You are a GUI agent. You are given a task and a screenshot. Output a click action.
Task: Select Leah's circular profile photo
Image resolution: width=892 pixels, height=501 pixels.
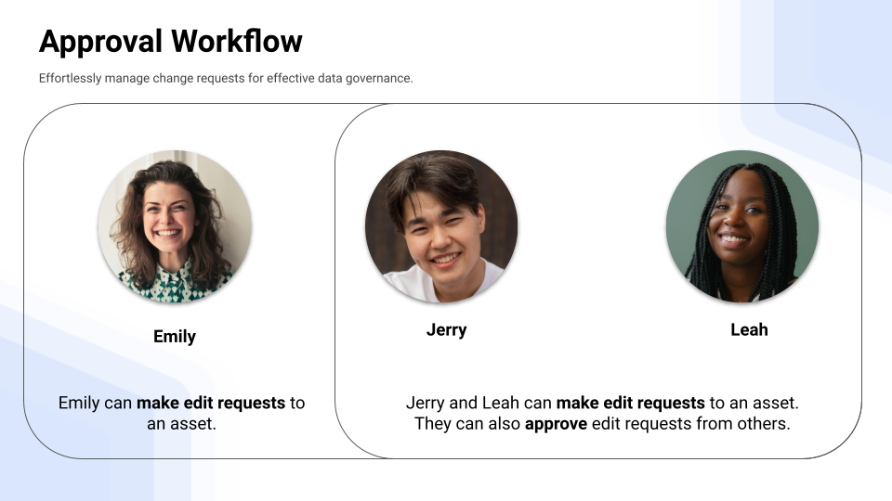point(741,227)
